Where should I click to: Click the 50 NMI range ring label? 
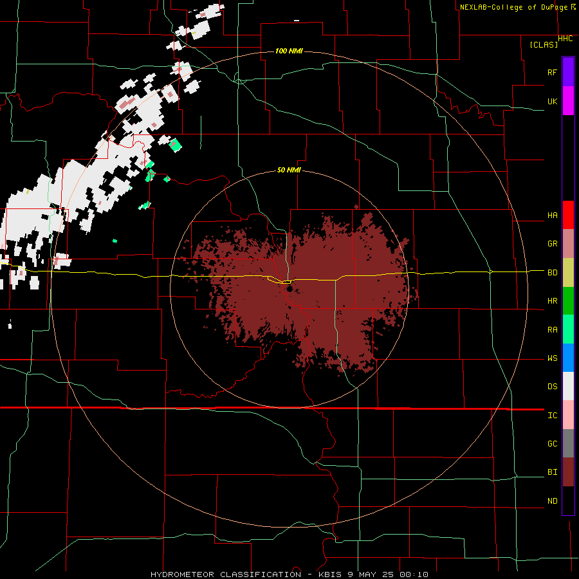click(289, 170)
